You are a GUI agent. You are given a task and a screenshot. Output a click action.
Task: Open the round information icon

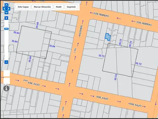coord(6,88)
